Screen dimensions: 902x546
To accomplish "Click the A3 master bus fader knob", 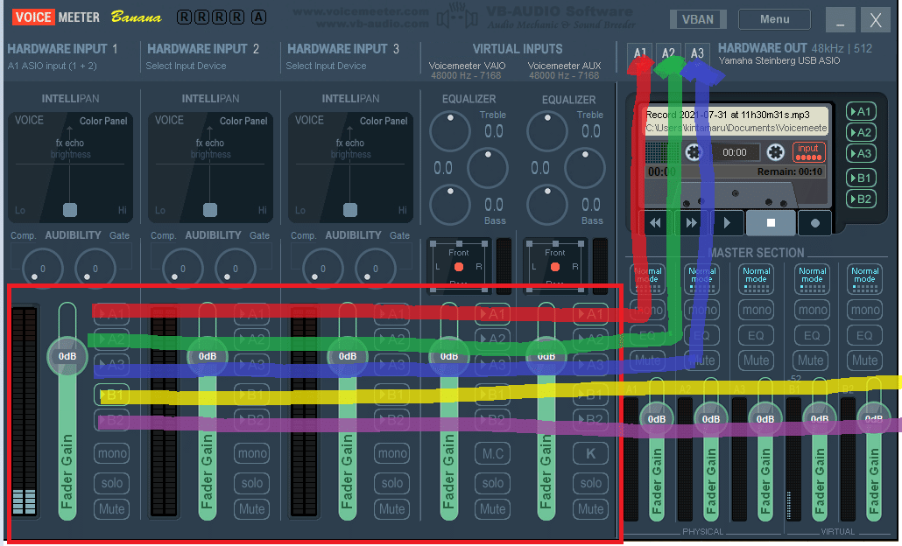I will [765, 419].
